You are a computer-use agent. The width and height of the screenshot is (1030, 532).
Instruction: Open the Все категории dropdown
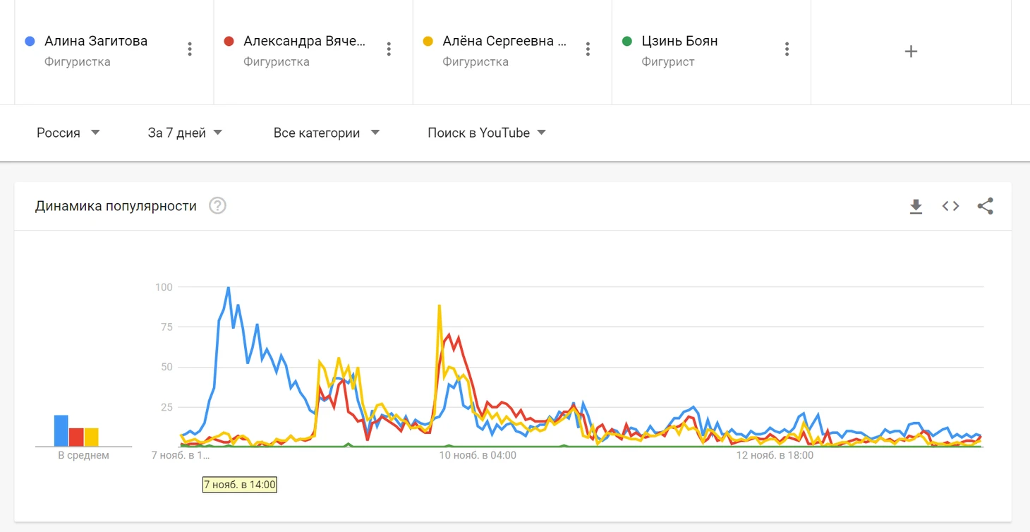coord(327,133)
